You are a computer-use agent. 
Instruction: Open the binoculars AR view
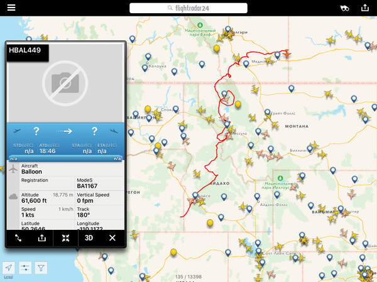click(x=344, y=8)
